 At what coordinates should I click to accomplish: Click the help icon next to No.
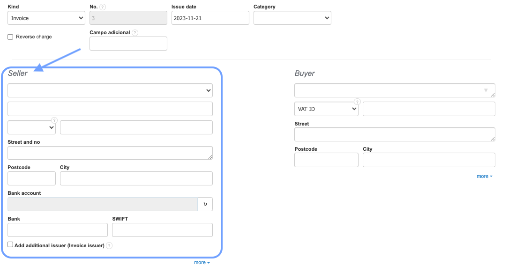click(103, 7)
